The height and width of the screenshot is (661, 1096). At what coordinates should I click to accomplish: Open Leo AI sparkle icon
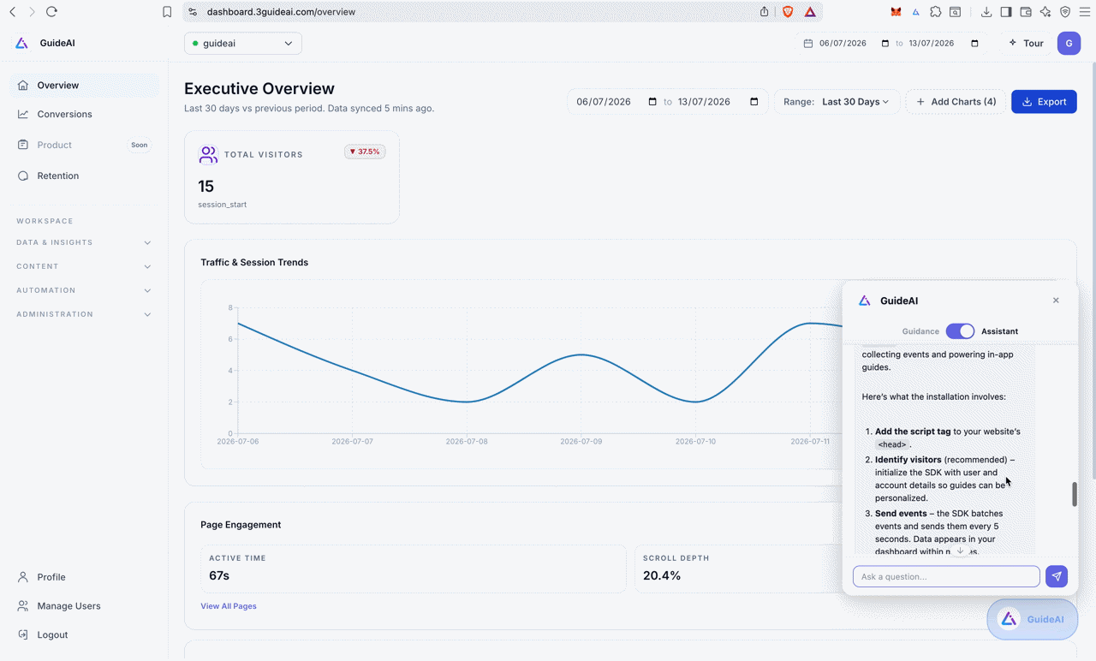1045,12
